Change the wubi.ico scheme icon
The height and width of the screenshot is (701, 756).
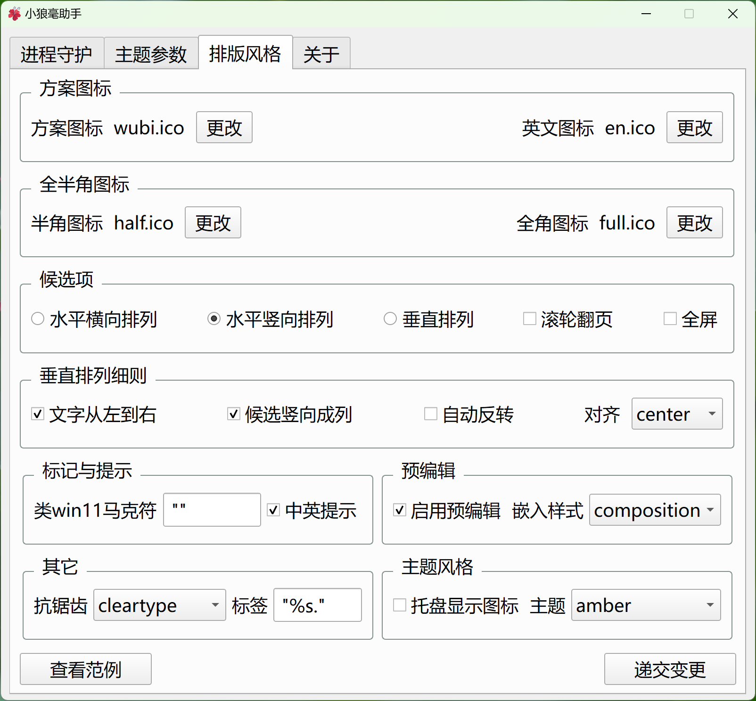coord(224,128)
